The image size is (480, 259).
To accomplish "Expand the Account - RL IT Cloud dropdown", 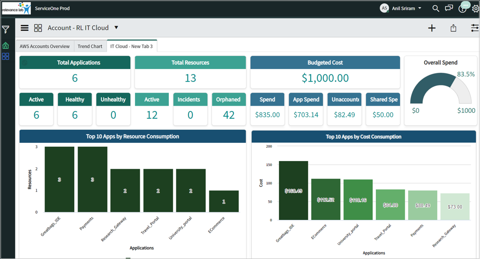I will [x=116, y=28].
